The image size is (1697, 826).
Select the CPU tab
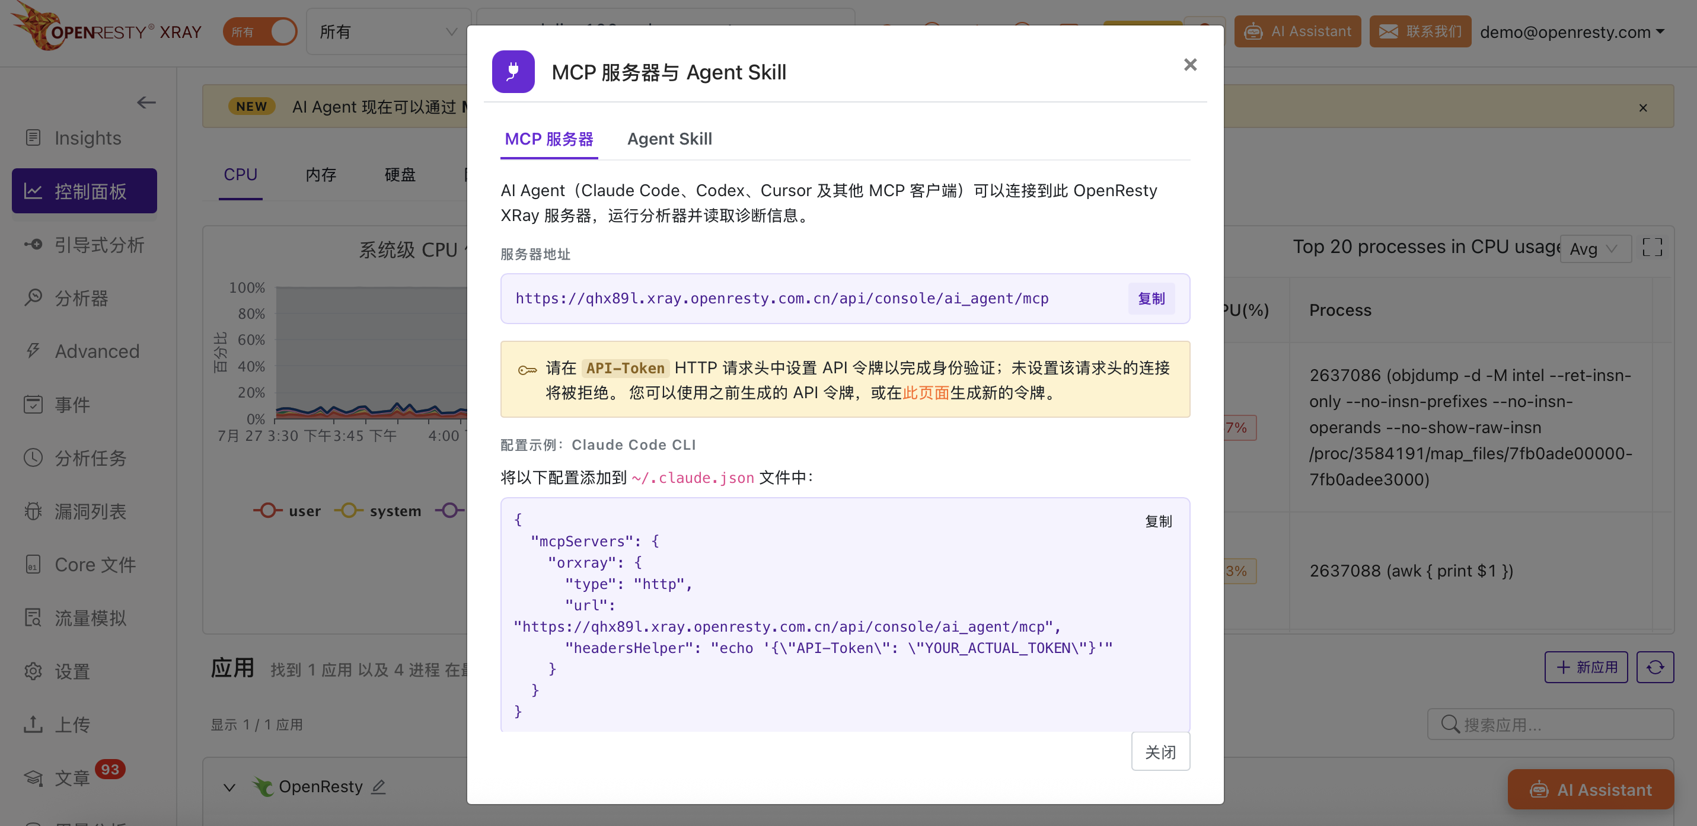click(x=241, y=174)
